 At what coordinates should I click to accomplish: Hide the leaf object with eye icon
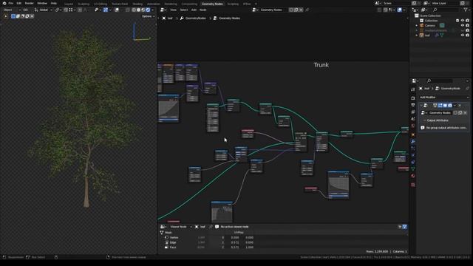[463, 35]
